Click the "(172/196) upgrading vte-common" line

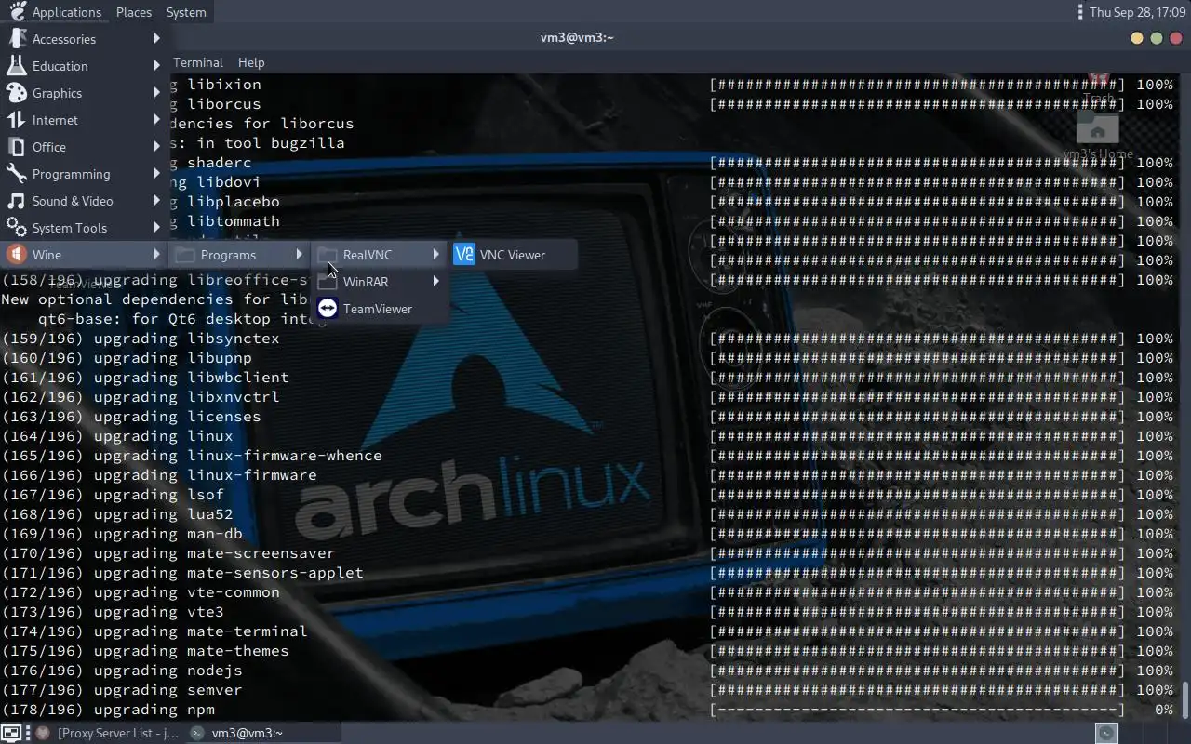coord(141,592)
